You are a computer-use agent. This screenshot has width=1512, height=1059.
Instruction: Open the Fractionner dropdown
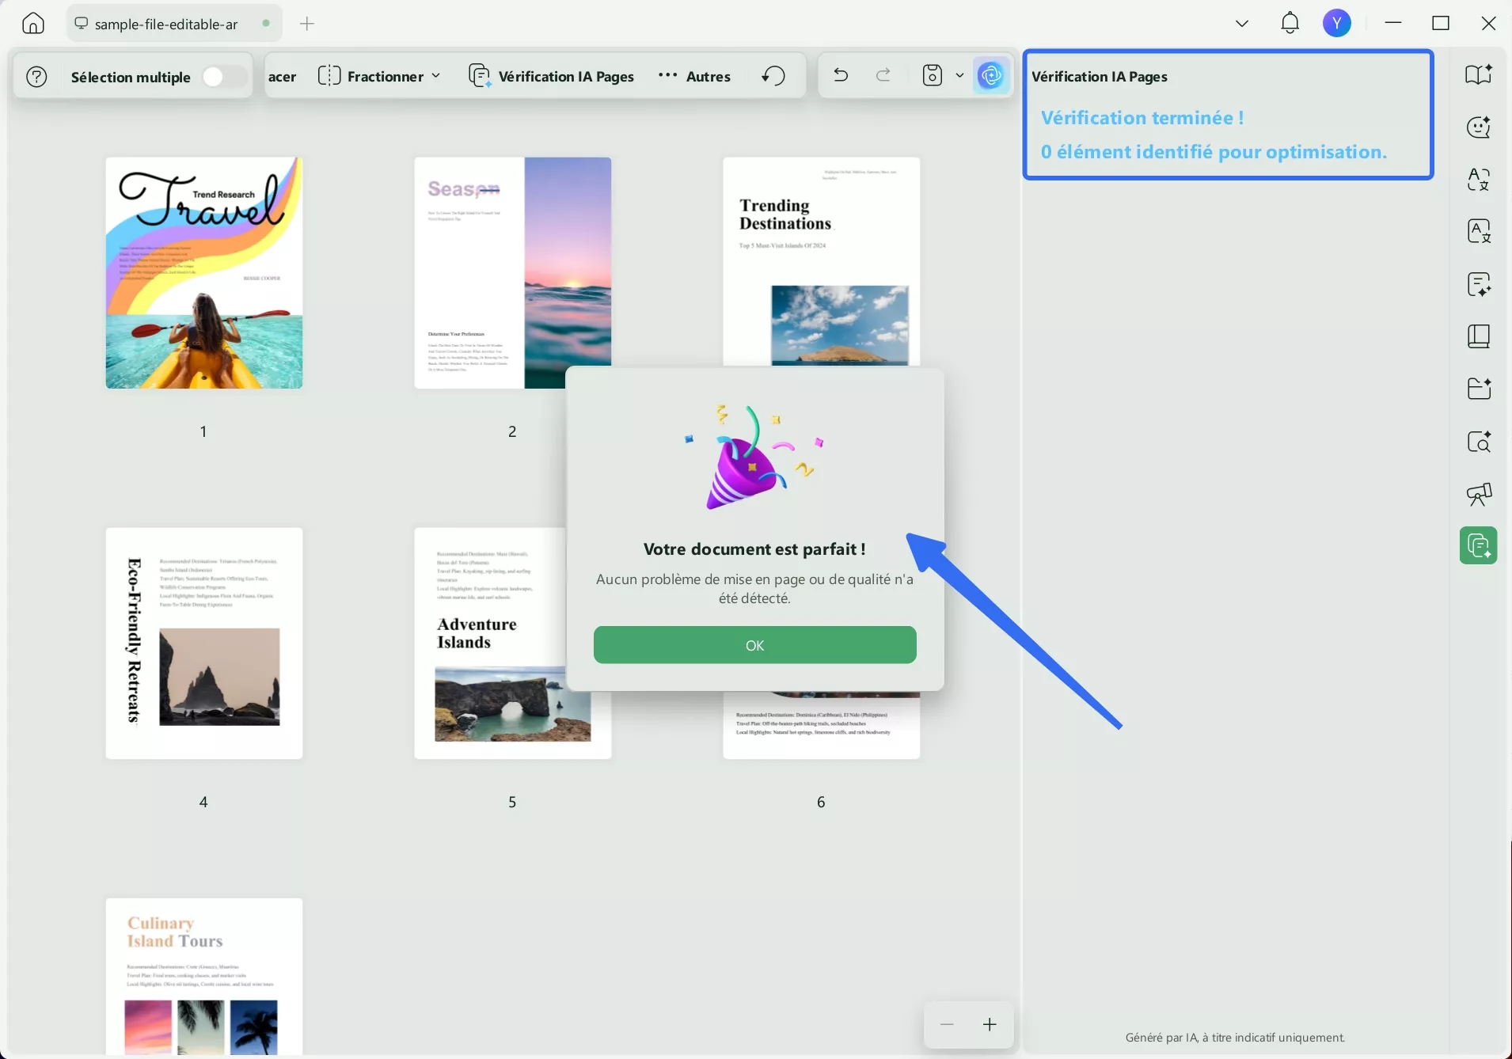pos(379,76)
